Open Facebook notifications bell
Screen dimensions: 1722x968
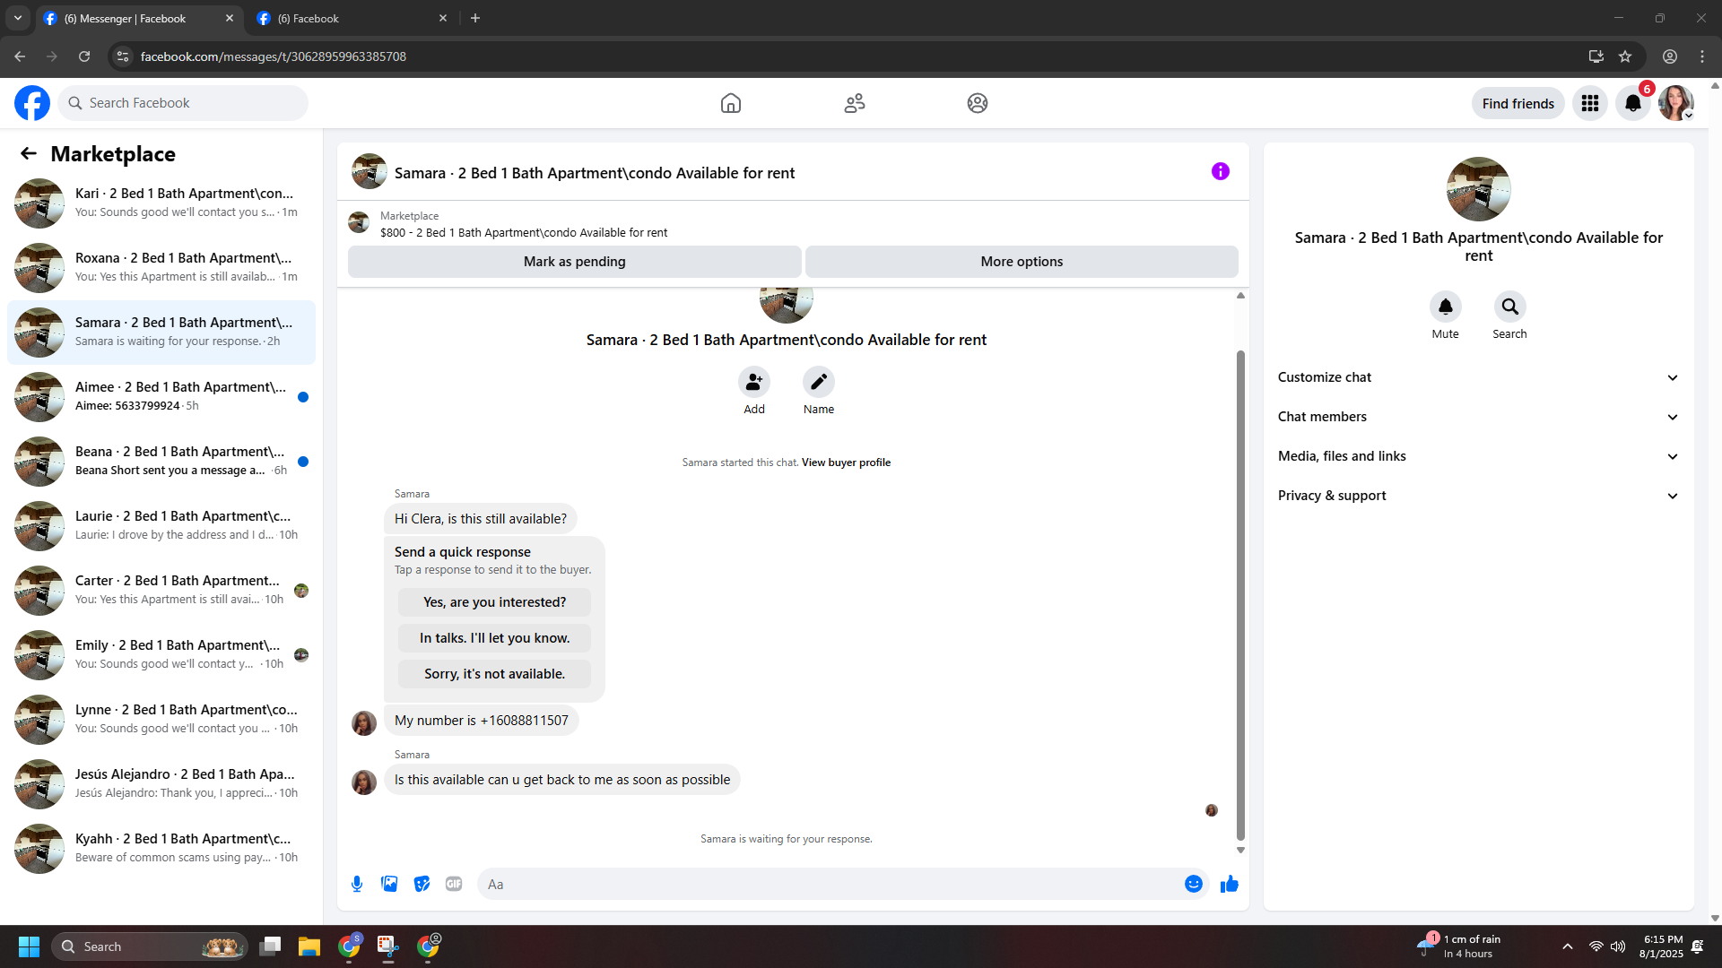click(x=1632, y=103)
